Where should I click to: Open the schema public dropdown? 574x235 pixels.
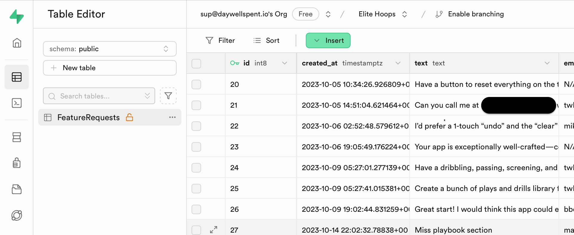point(109,49)
